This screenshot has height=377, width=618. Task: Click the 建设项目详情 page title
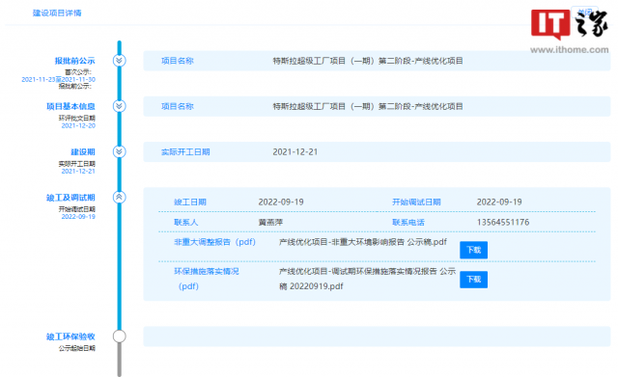(x=57, y=13)
